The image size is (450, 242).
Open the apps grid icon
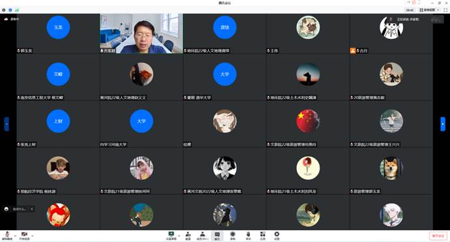(262, 235)
